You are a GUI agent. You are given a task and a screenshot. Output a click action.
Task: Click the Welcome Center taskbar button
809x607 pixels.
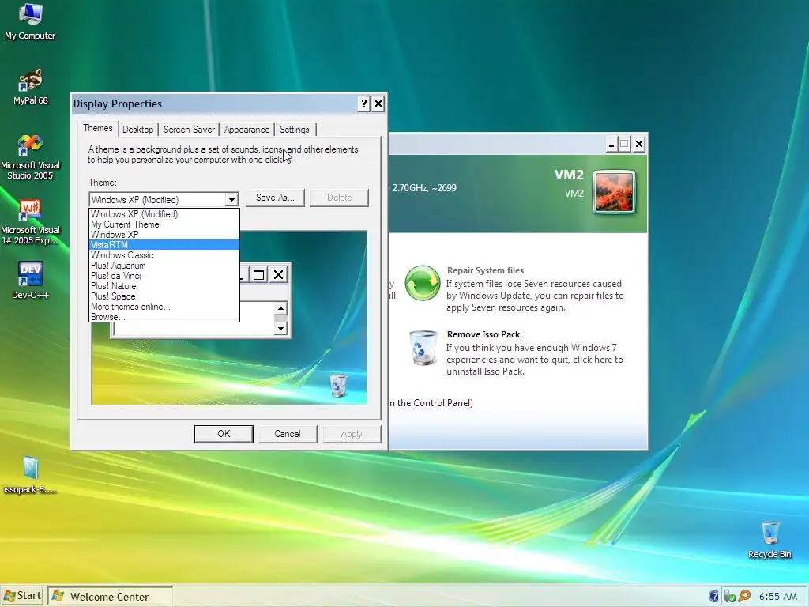point(111,596)
